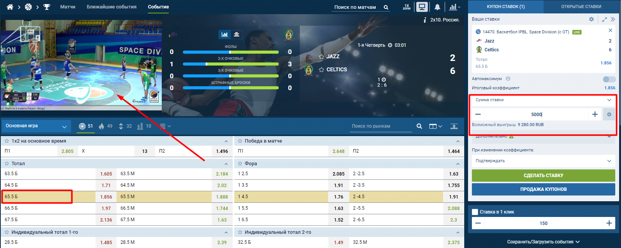Collapse the Фора market section
621x248 pixels.
point(458,164)
